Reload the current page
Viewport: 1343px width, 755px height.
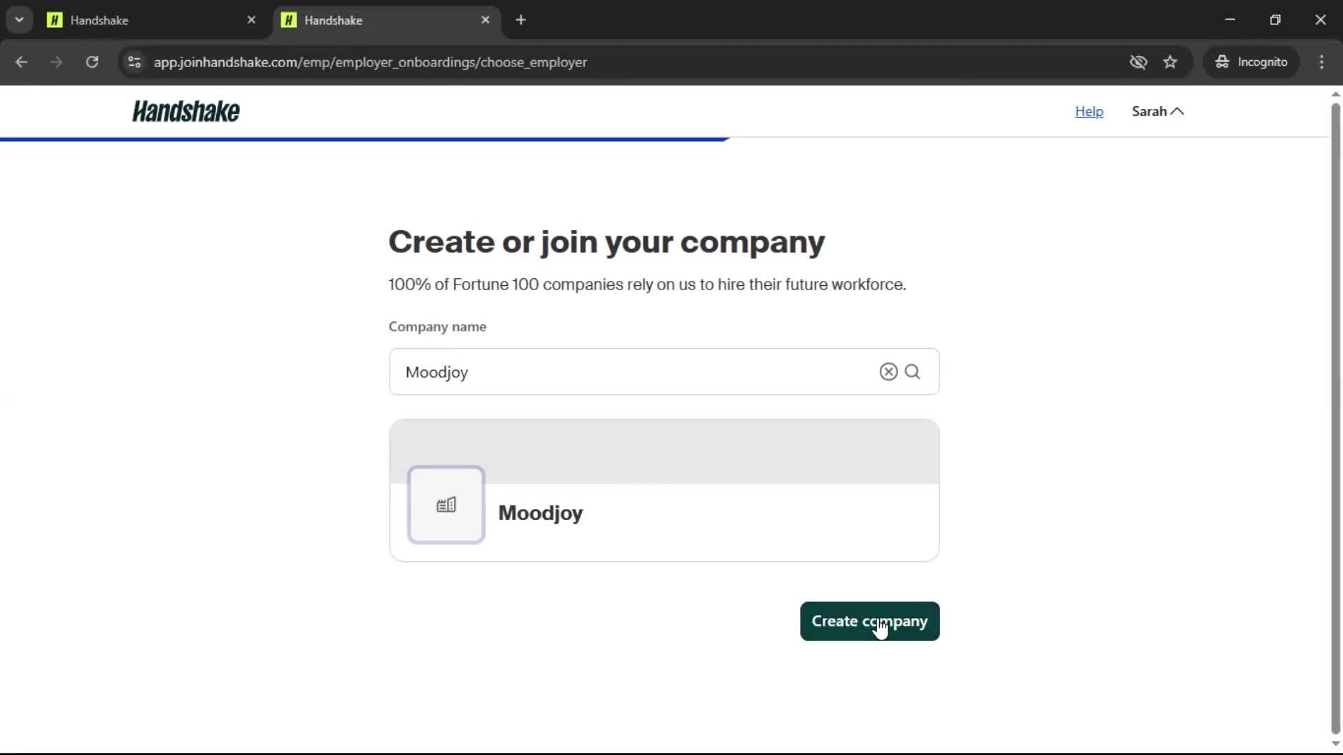click(92, 62)
